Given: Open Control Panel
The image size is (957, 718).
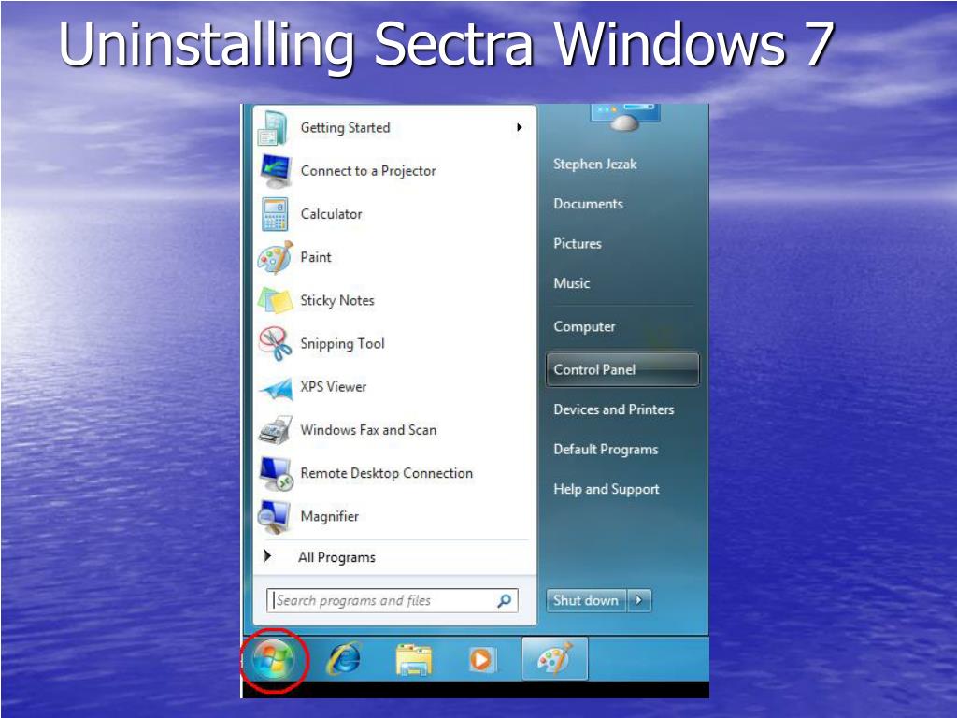Looking at the screenshot, I should [621, 369].
